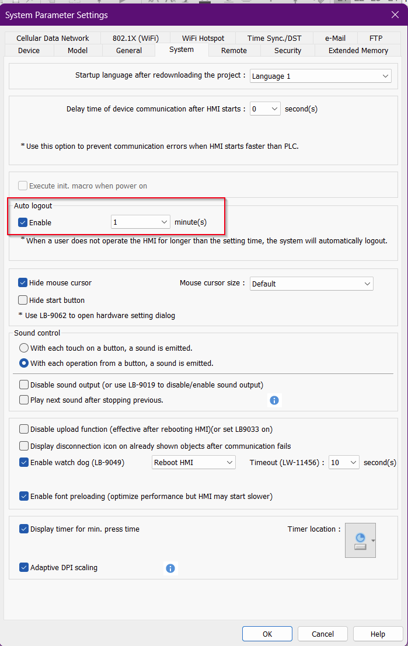Toggle Enable watch dog (LB-9049) checkbox
This screenshot has width=408, height=646.
coord(24,463)
